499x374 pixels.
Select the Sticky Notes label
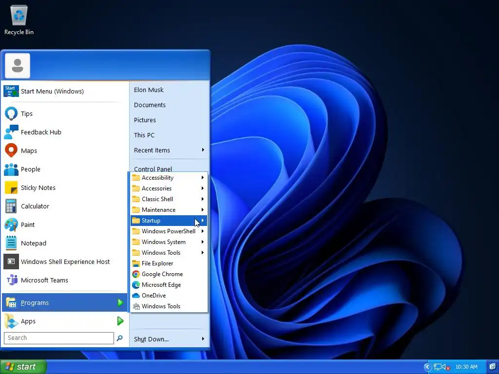tap(38, 187)
